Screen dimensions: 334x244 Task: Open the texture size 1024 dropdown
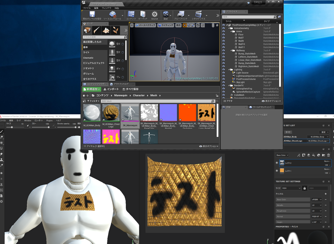click(x=291, y=188)
